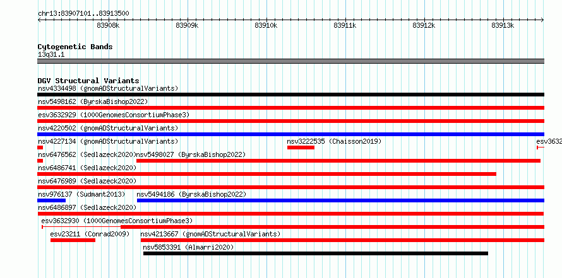The image size is (562, 278).
Task: Click the DGV Structural Variants track heading
Action: coord(88,81)
